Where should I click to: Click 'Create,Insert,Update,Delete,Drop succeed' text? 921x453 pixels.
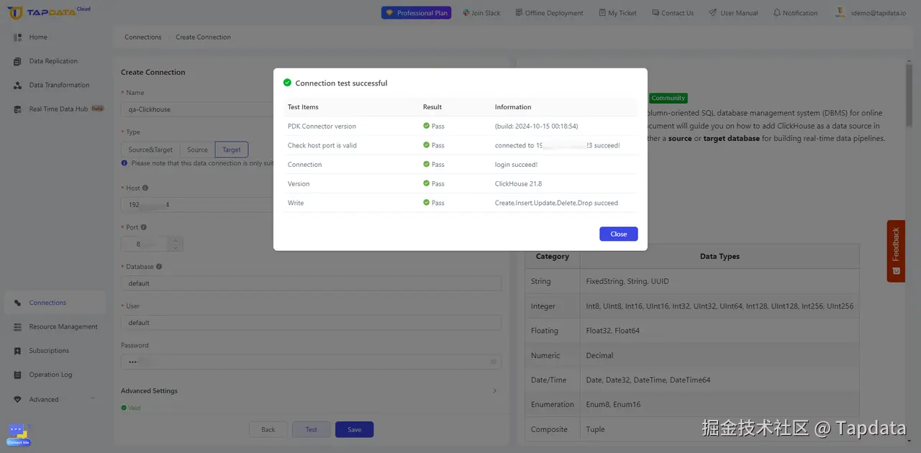click(x=556, y=203)
